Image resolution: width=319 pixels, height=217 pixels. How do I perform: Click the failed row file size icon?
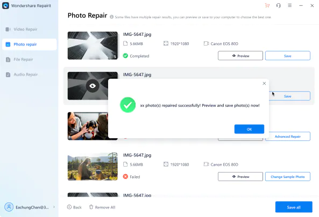(x=125, y=164)
